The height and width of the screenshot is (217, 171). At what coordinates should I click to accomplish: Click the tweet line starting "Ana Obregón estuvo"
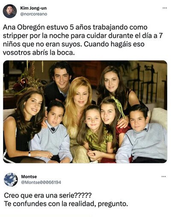75,27
